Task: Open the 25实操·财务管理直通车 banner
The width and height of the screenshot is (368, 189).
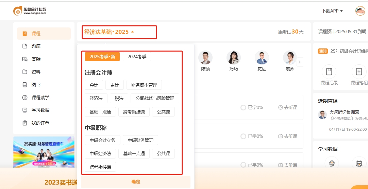Action: (44, 152)
